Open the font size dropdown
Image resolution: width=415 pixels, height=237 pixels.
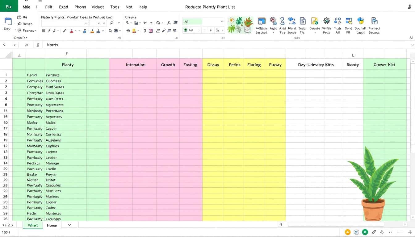(x=97, y=23)
